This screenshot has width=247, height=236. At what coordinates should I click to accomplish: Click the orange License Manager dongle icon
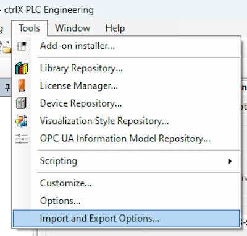tap(22, 85)
